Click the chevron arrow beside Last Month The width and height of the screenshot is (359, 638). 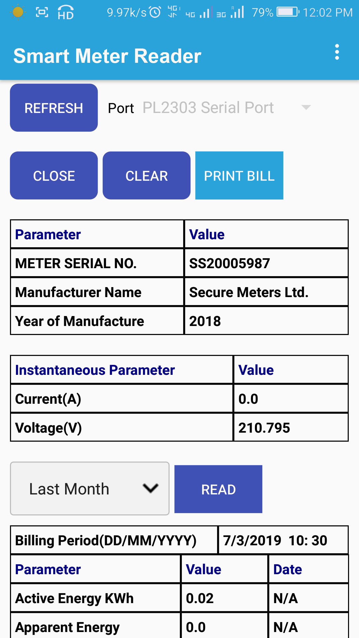pos(150,488)
